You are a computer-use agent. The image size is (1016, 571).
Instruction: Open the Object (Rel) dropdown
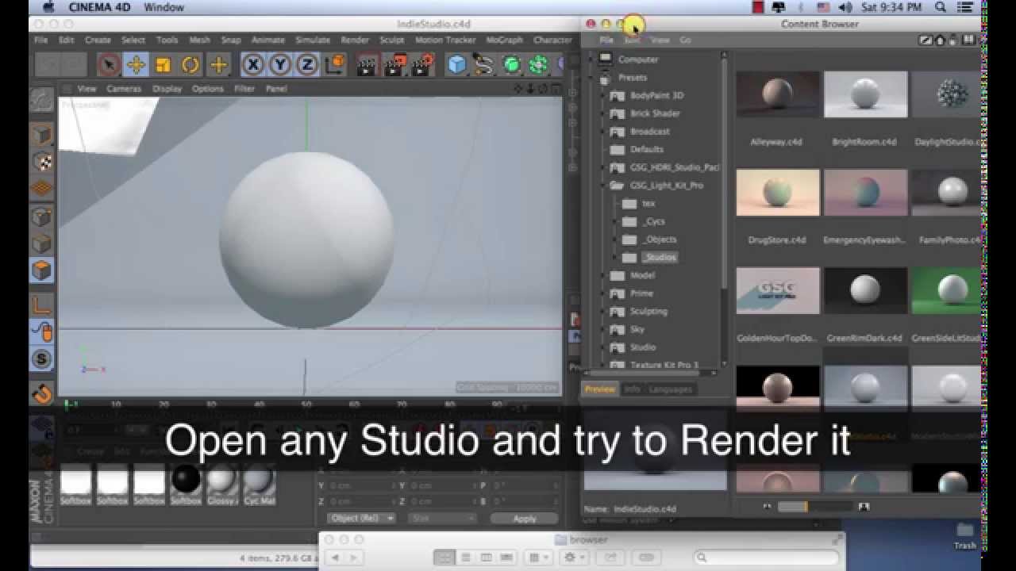(x=361, y=518)
